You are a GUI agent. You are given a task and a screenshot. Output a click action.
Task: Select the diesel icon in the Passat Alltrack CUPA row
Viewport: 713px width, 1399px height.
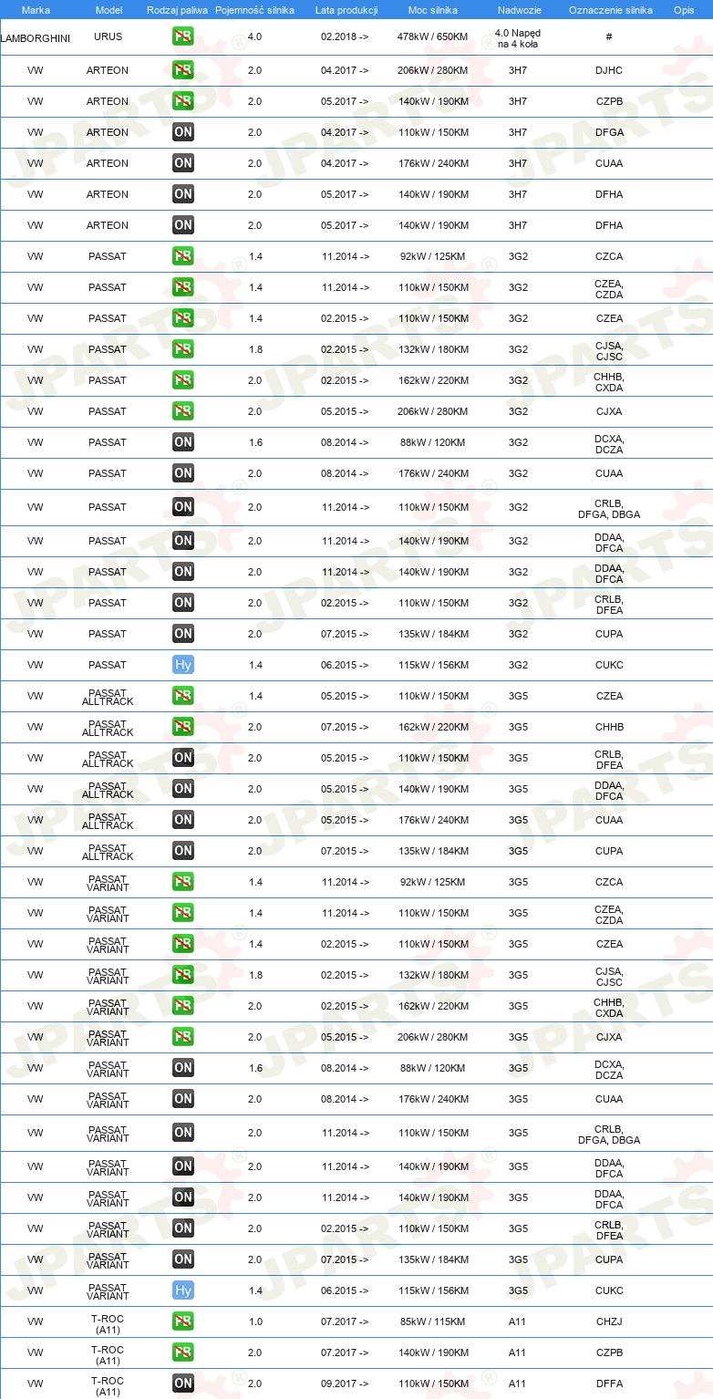pyautogui.click(x=183, y=851)
